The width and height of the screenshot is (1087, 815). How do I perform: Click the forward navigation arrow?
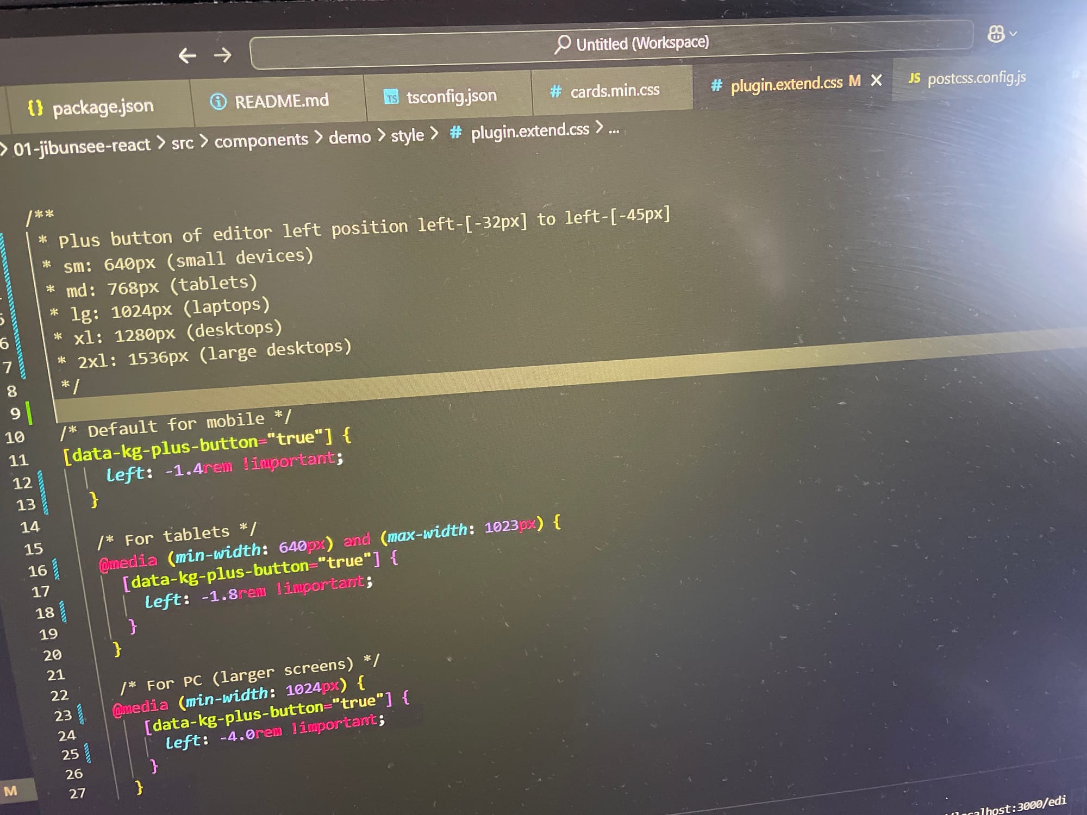(222, 55)
